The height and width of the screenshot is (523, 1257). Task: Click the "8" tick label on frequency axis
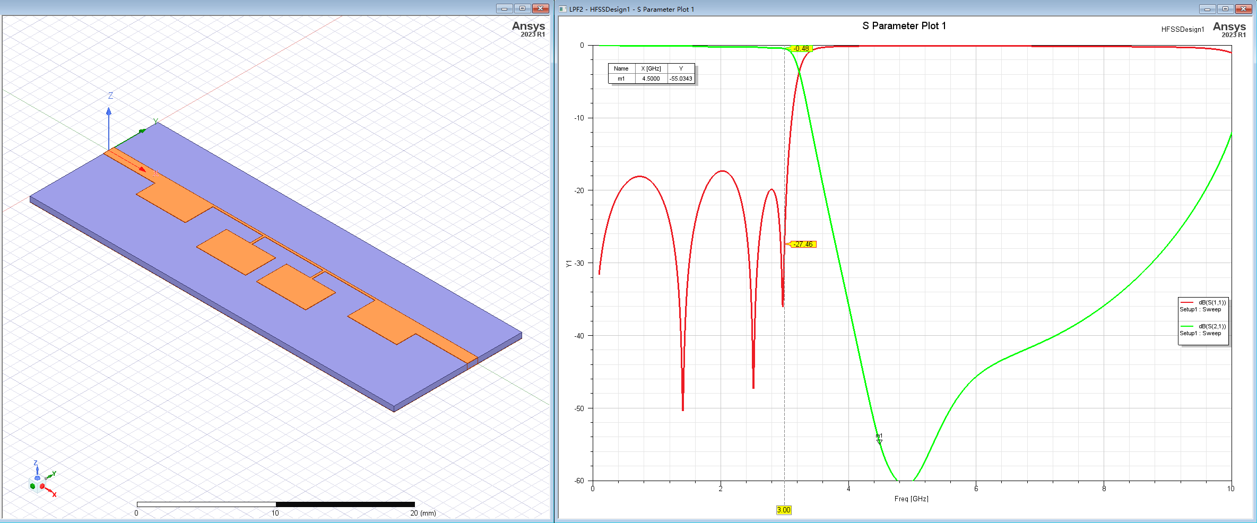1104,489
